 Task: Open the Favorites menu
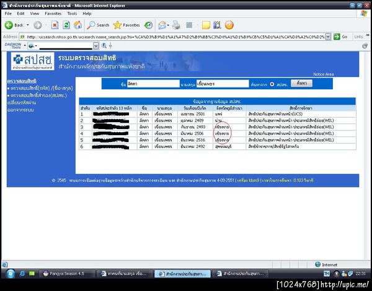(53, 14)
